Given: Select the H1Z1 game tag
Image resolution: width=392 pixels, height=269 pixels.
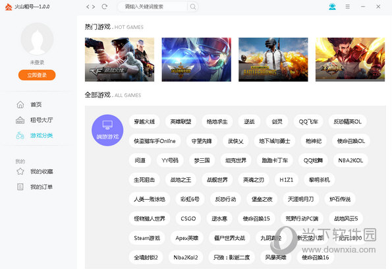Looking at the screenshot, I should [286, 180].
